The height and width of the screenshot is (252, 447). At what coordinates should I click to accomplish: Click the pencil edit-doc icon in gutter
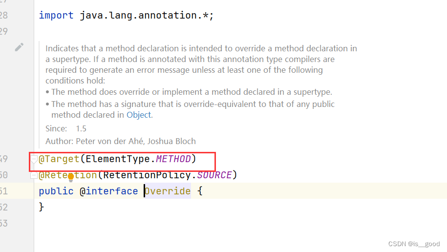pos(19,47)
